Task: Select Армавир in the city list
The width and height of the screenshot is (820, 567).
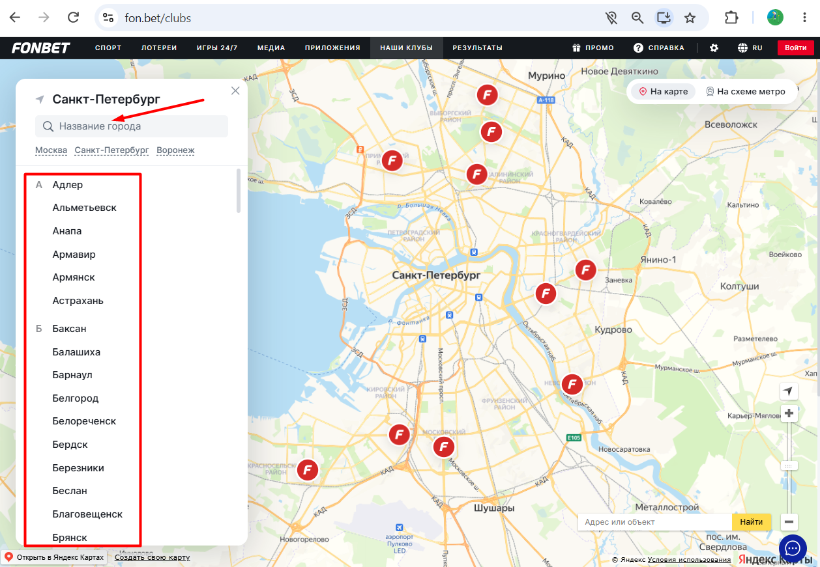Action: click(74, 255)
